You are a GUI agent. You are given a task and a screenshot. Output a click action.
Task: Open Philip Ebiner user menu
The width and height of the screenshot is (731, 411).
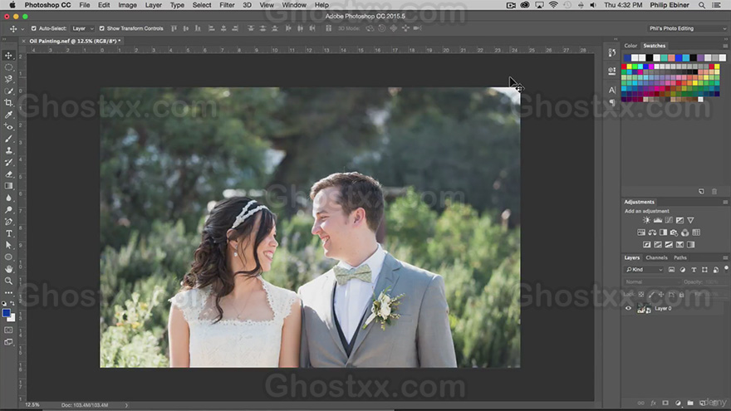tap(670, 5)
